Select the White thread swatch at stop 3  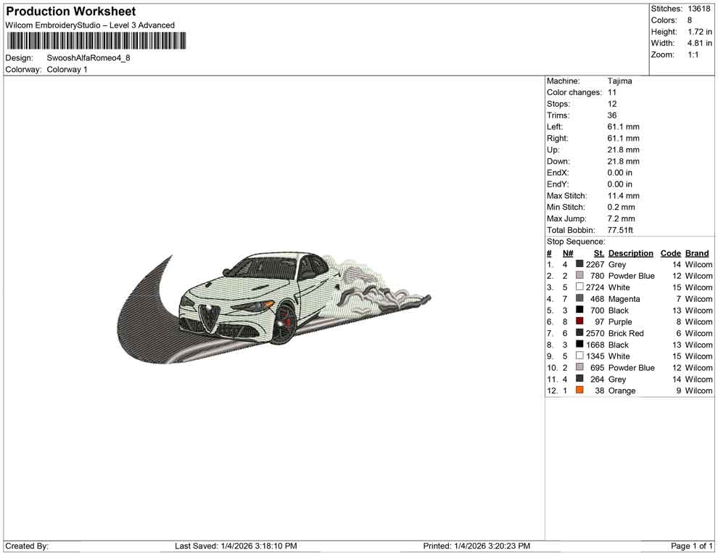coord(580,287)
